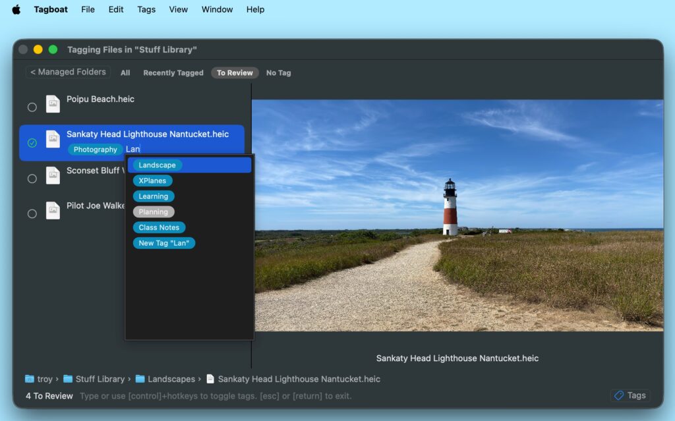Viewport: 675px width, 421px height.
Task: Open the Landscapes folder in path bar
Action: tap(171, 379)
